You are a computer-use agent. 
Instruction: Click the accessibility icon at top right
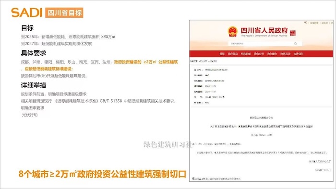(x=306, y=23)
